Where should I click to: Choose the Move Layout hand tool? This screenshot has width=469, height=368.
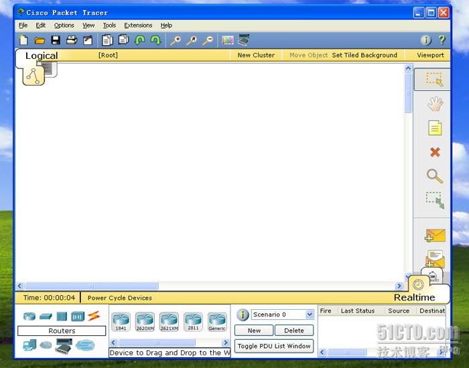click(x=435, y=104)
